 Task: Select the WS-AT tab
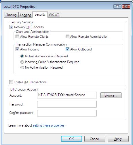pos(54,15)
